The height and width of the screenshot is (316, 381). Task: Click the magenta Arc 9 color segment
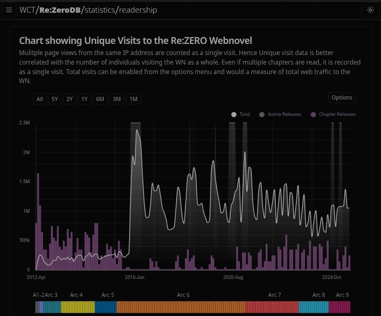point(339,307)
